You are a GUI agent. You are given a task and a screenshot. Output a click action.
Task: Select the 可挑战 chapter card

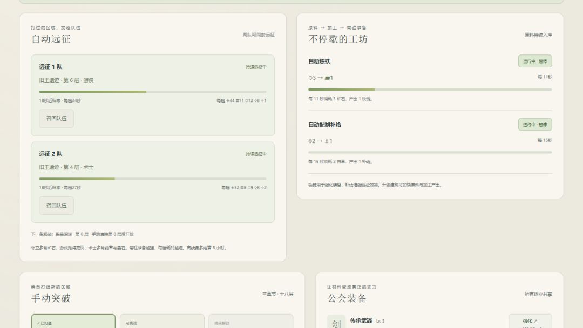[162, 322]
